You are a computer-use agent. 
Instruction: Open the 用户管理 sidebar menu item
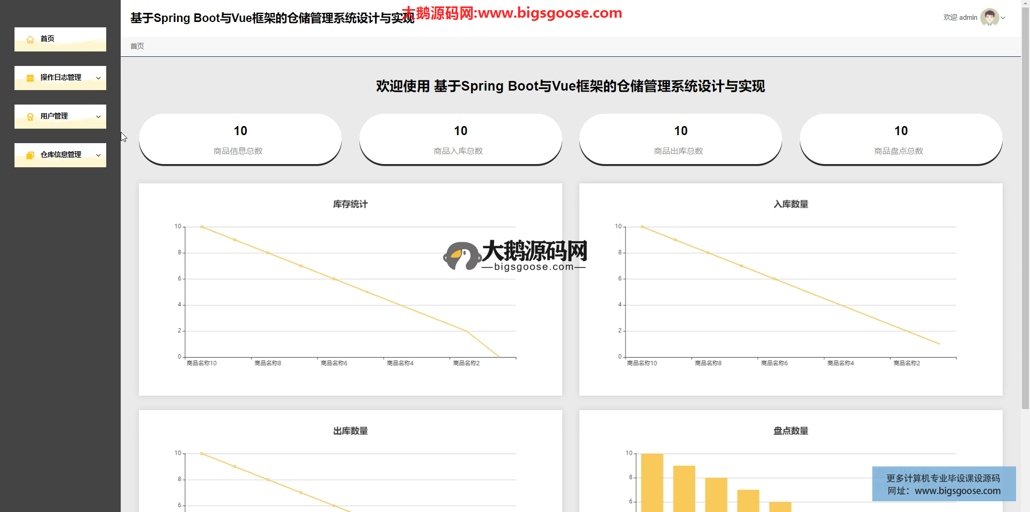pos(54,116)
